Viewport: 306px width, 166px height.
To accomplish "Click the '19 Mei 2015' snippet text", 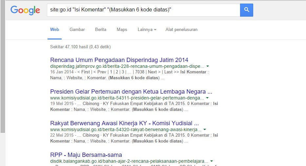I will (62, 103).
